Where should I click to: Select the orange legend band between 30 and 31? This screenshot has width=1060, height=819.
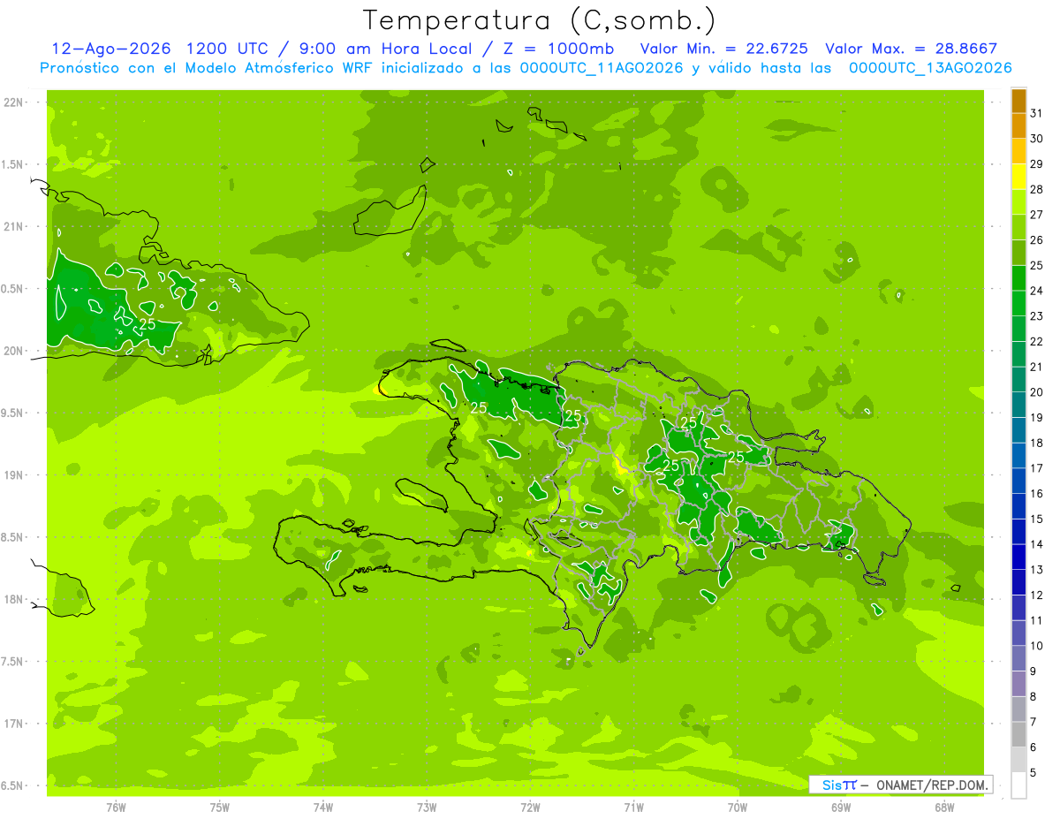1018,126
